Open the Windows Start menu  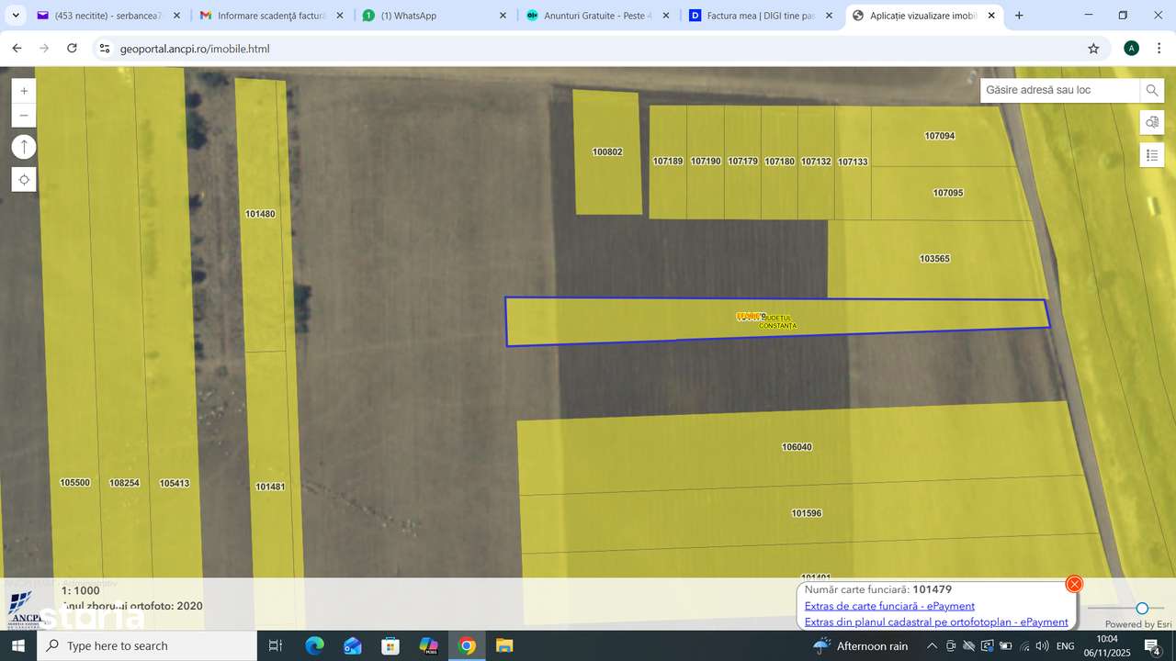pos(17,646)
